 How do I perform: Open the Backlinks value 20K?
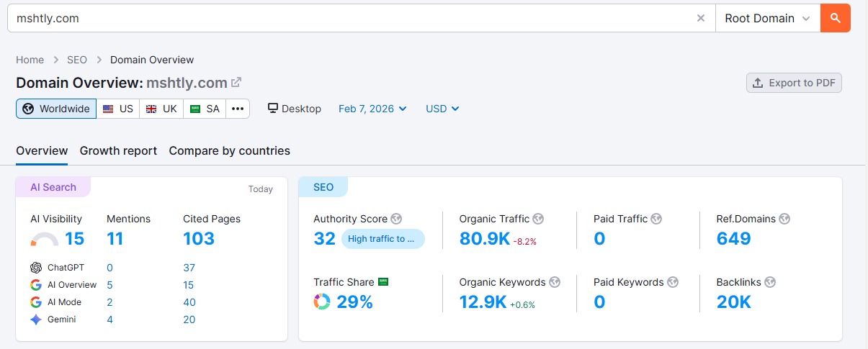click(x=734, y=302)
